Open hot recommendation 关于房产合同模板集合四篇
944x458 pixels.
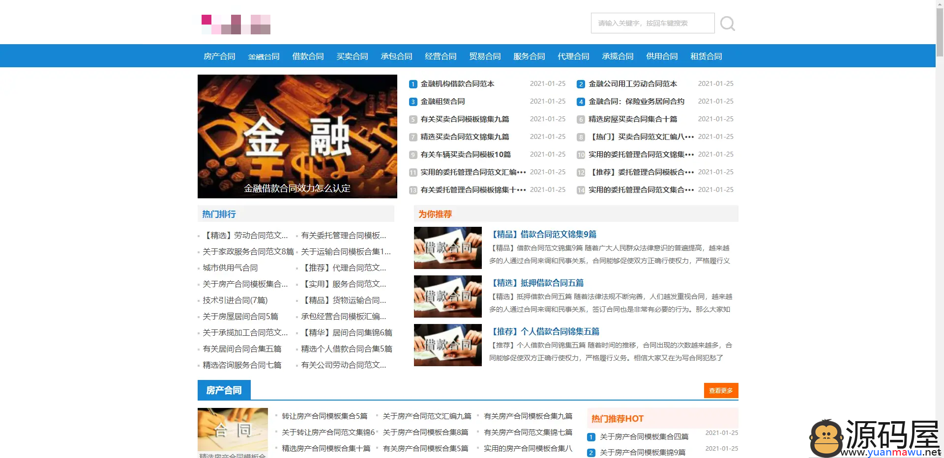[644, 437]
